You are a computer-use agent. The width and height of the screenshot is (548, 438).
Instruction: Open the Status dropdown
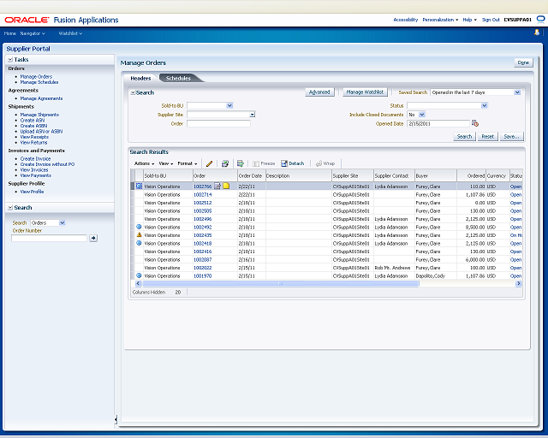coord(484,105)
